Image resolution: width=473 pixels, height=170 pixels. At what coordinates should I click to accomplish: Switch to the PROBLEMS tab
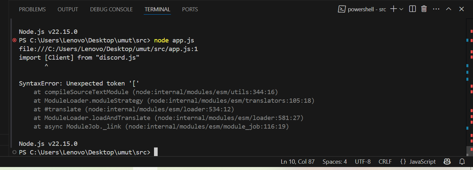[x=32, y=9]
